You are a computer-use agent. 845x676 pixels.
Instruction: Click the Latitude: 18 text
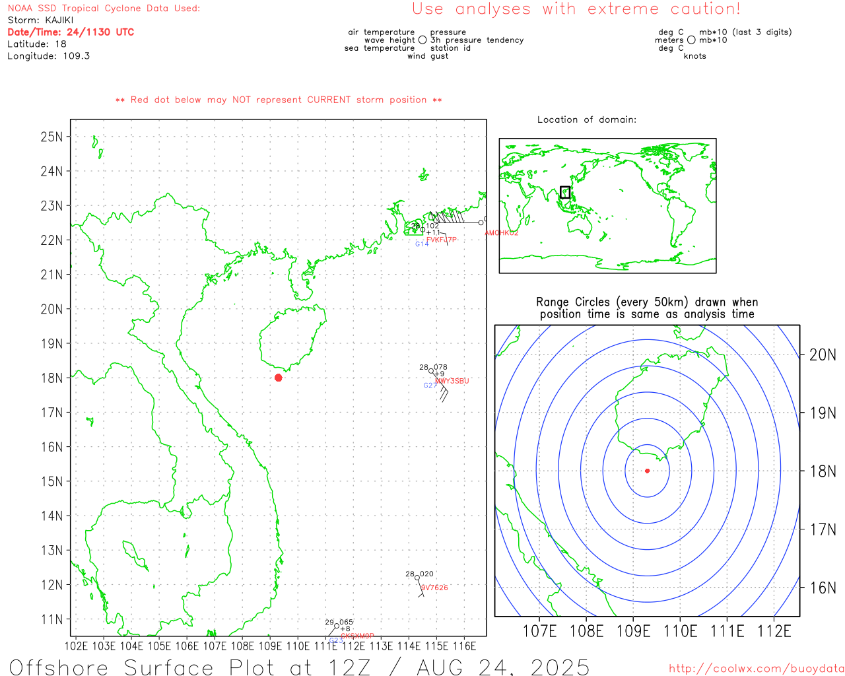pos(37,44)
